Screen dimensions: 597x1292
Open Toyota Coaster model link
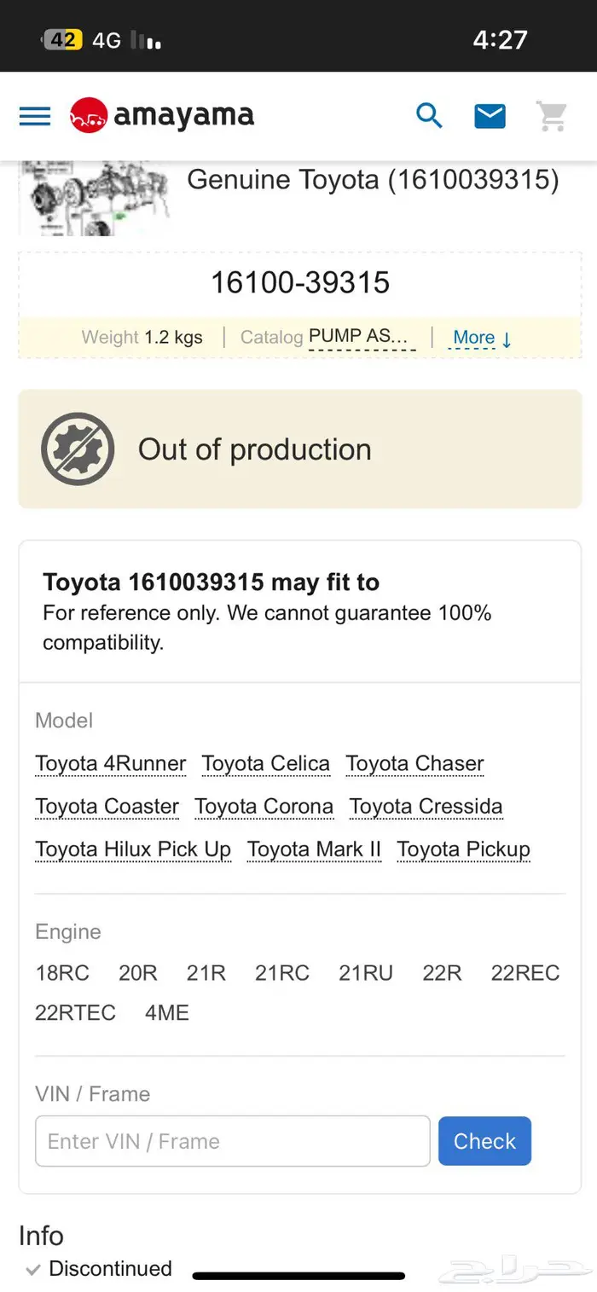tap(107, 807)
